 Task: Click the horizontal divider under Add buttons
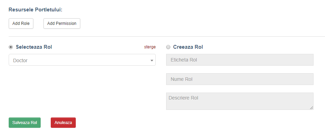click(x=167, y=36)
